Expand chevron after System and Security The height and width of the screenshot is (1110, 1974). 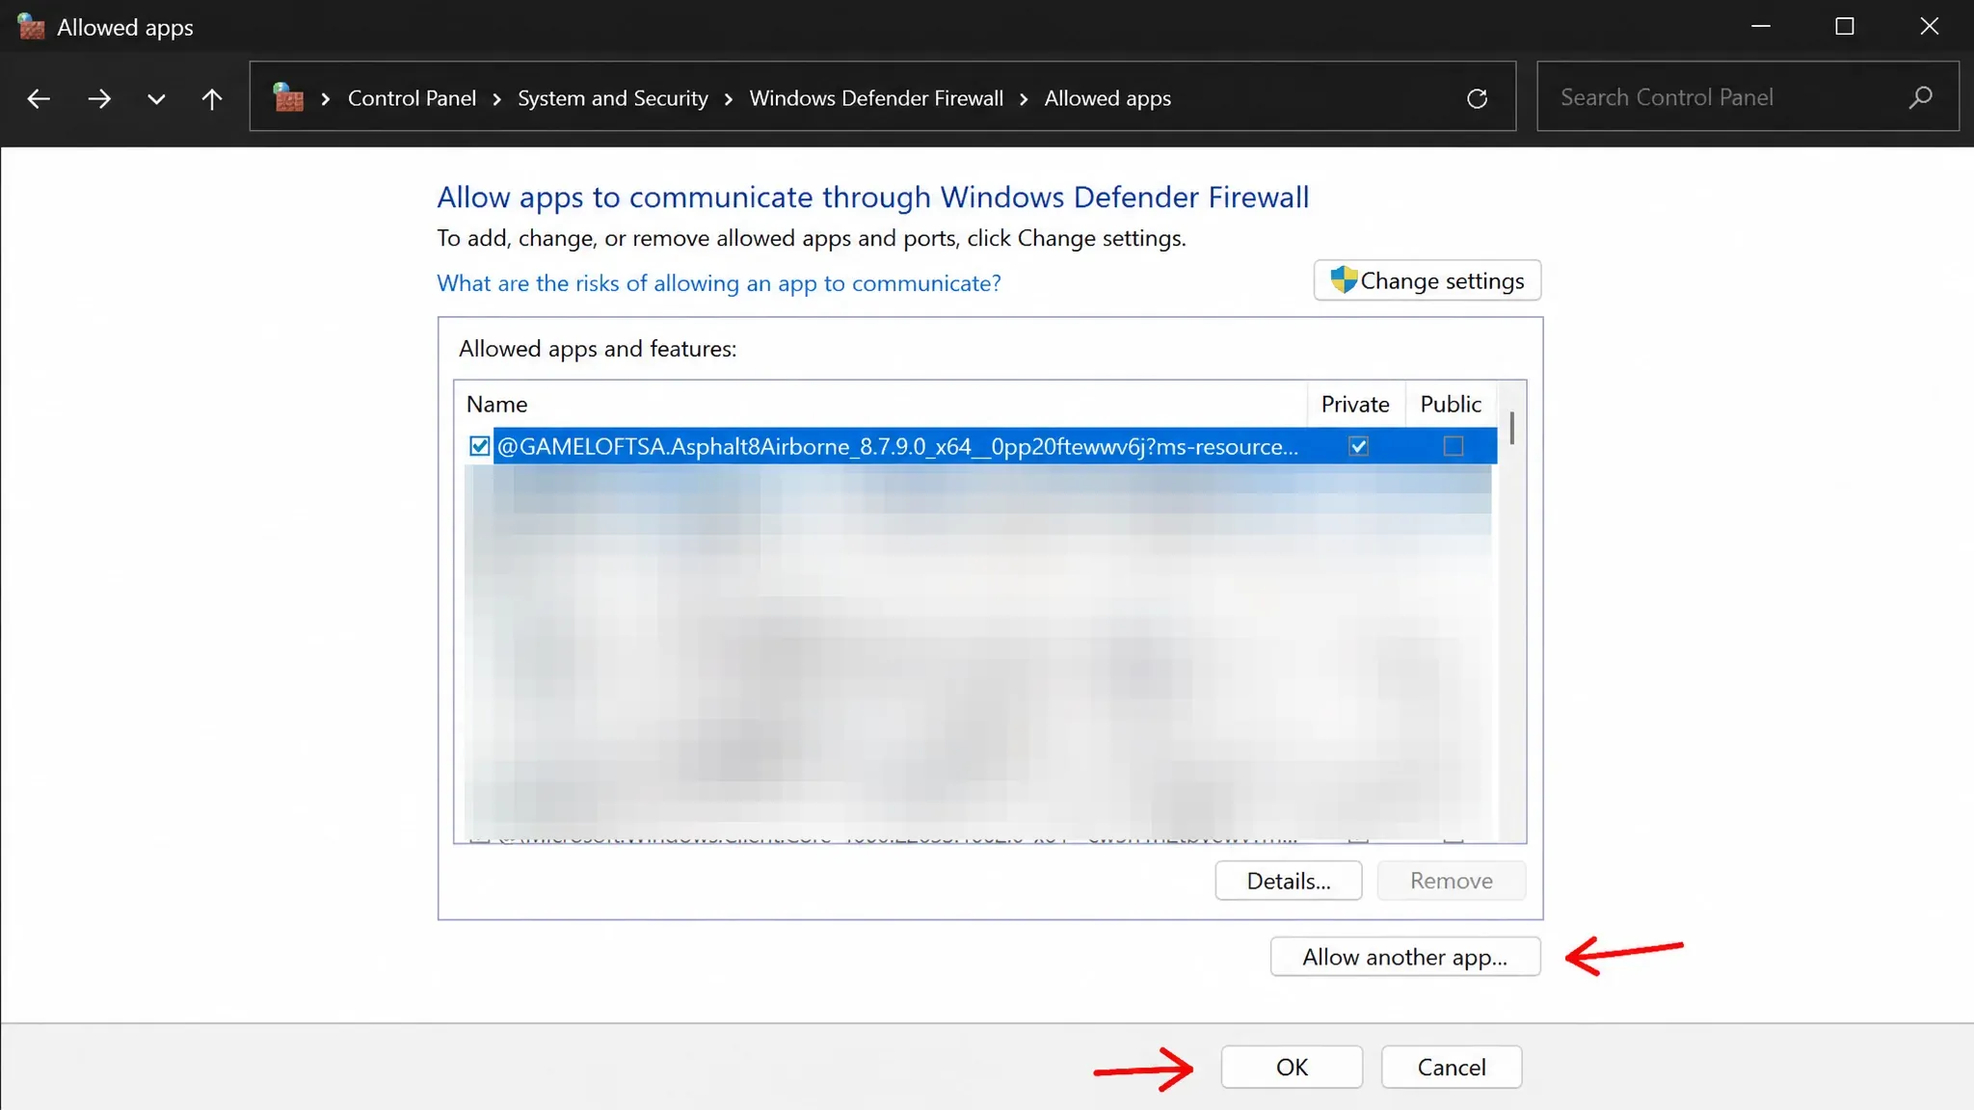[x=729, y=98]
